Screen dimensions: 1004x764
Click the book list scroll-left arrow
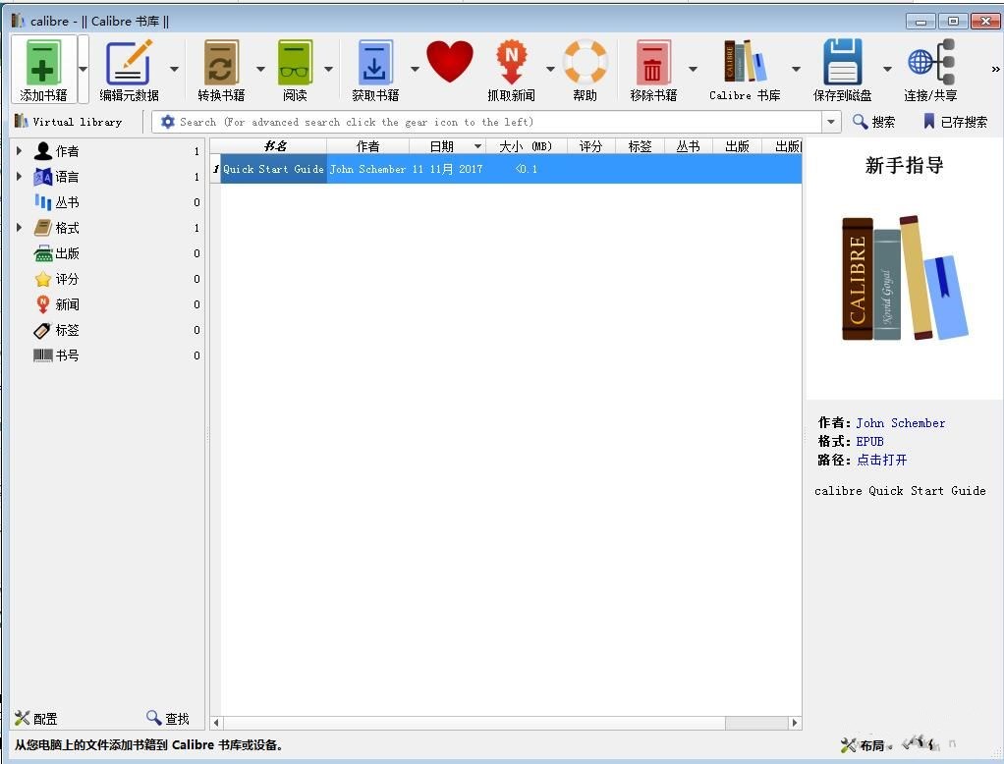tap(216, 723)
